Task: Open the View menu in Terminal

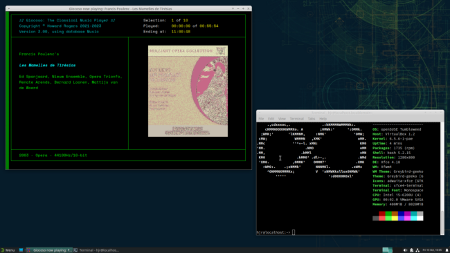Action: tap(282, 119)
